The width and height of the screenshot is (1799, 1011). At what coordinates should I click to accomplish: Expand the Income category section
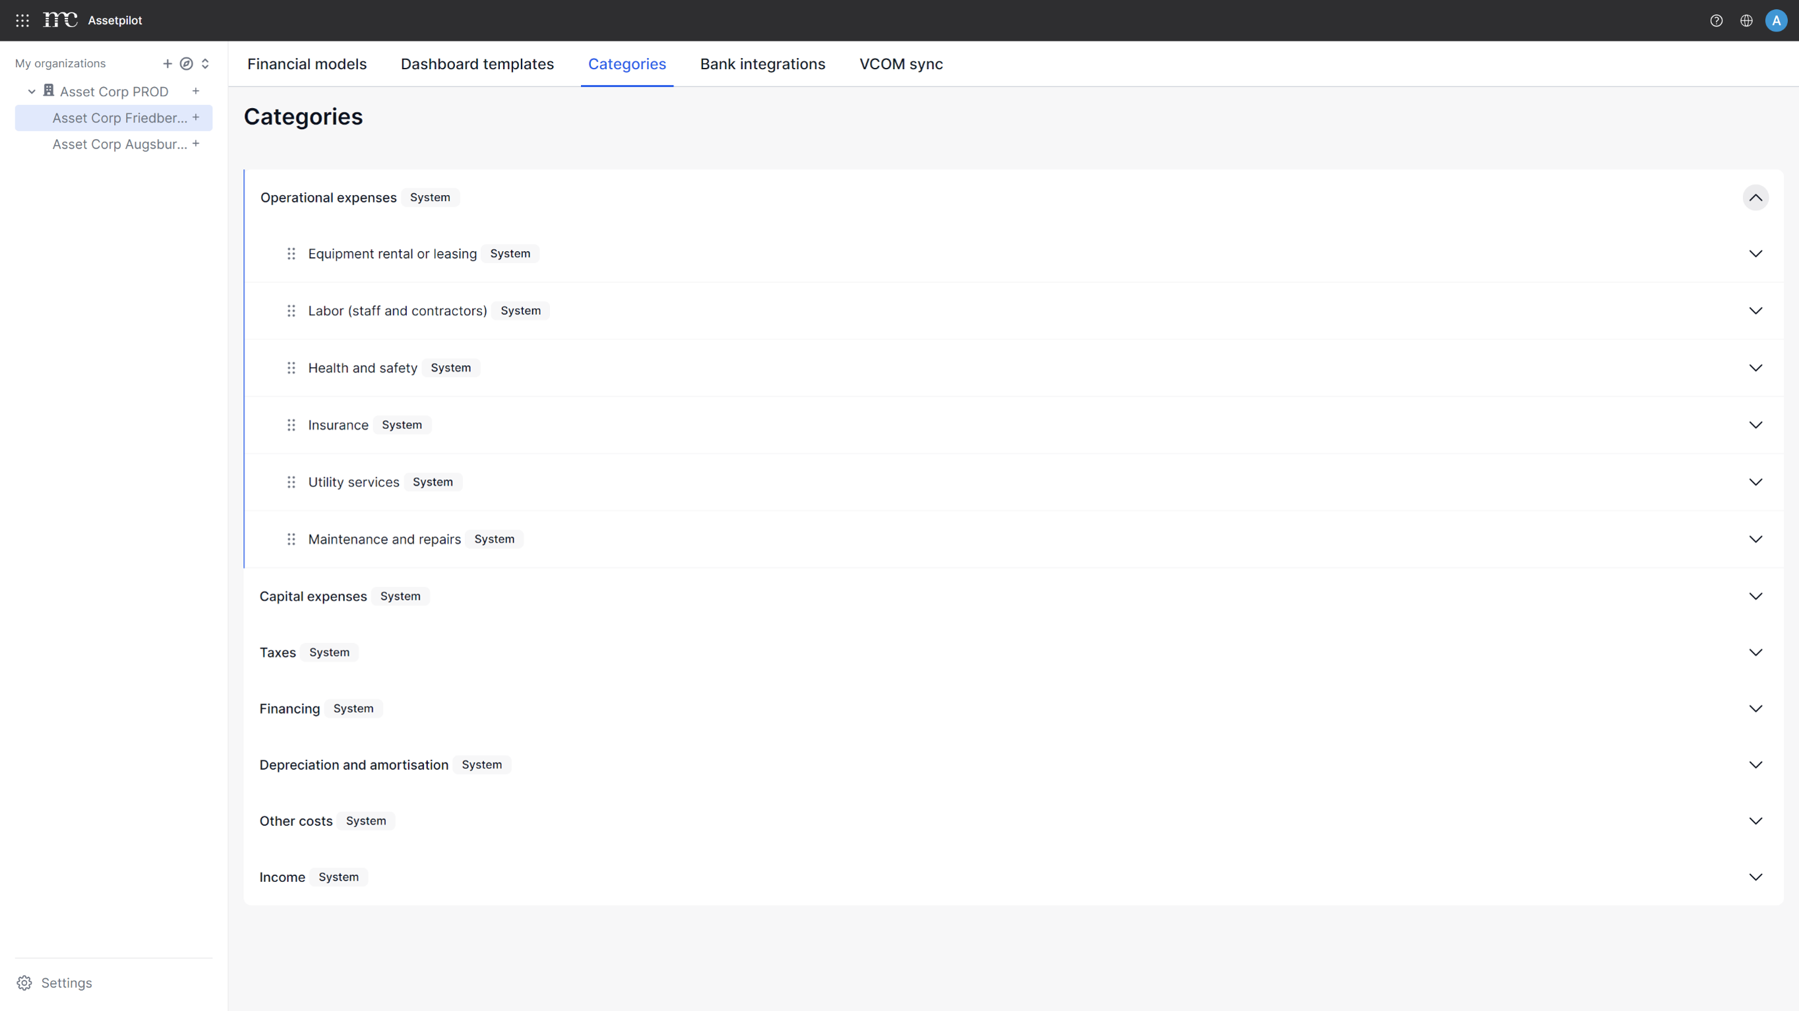tap(1755, 877)
